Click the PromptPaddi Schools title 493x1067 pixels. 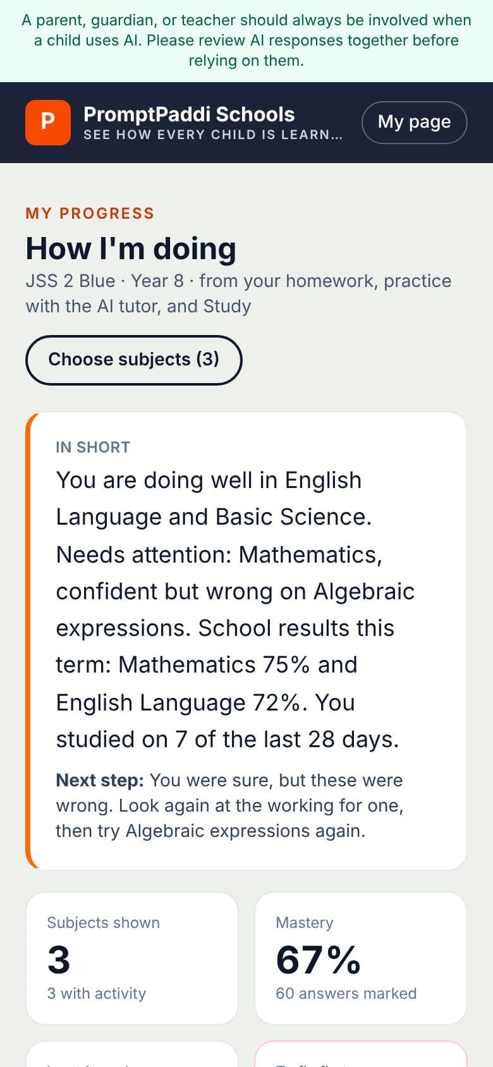click(x=189, y=114)
